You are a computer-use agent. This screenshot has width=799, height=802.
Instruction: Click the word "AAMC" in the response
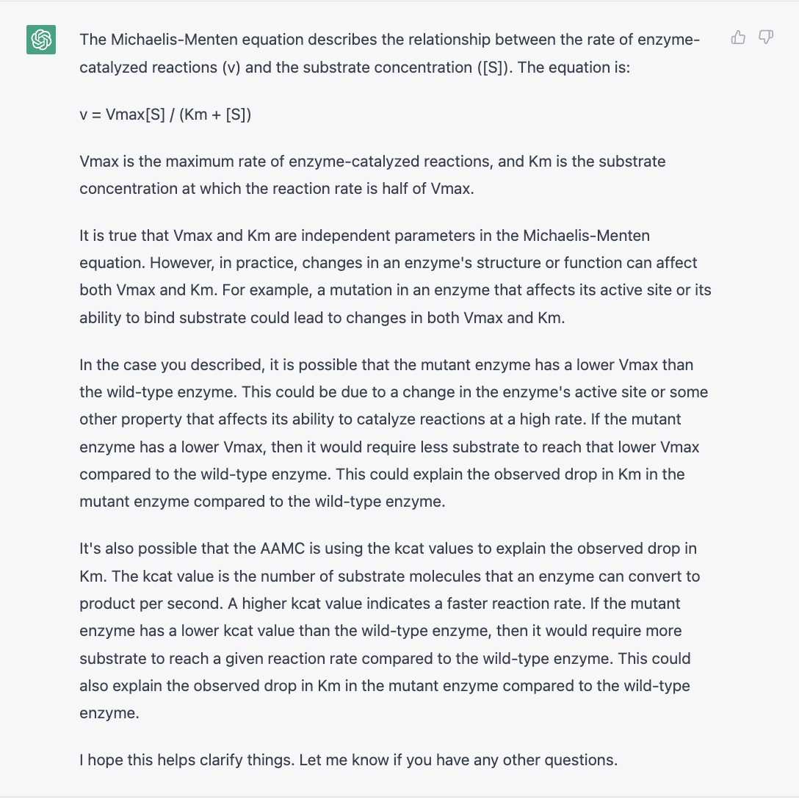pos(282,549)
